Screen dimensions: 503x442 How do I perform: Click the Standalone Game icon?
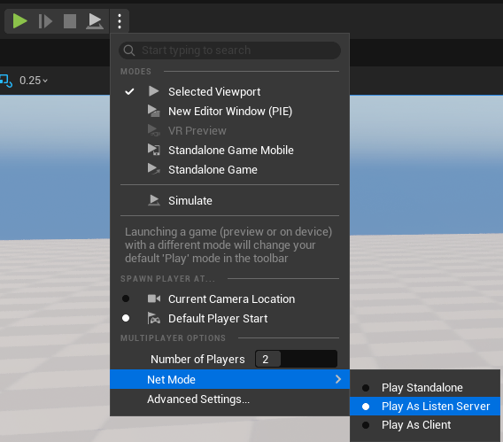coord(154,169)
